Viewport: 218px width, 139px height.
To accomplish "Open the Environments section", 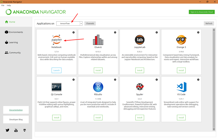I will point(16,32).
